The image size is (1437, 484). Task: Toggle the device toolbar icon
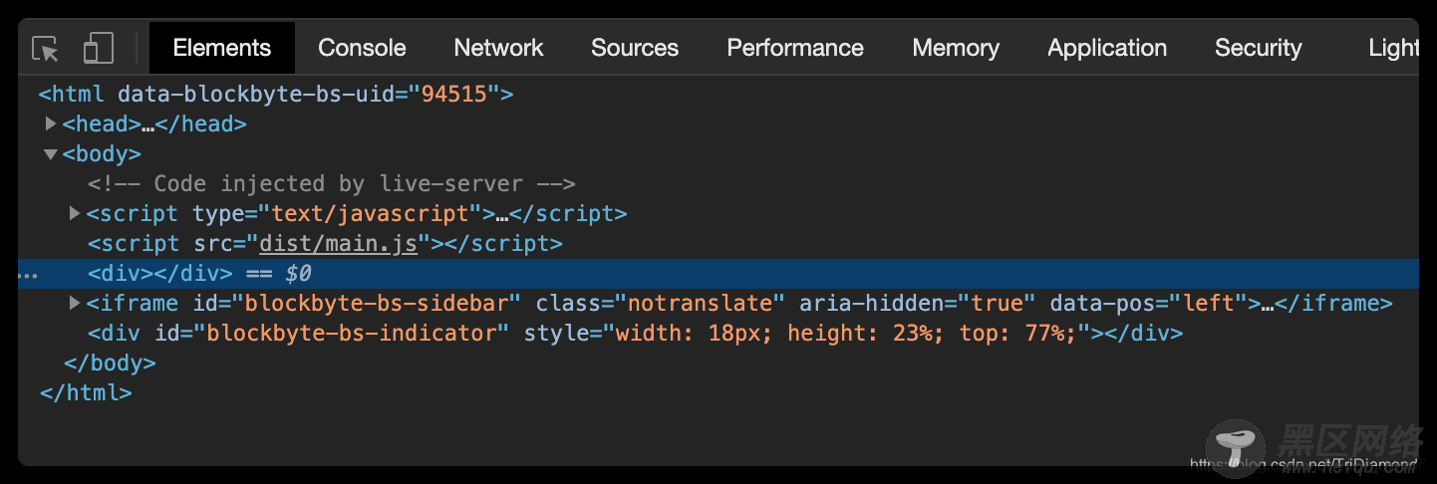[98, 48]
